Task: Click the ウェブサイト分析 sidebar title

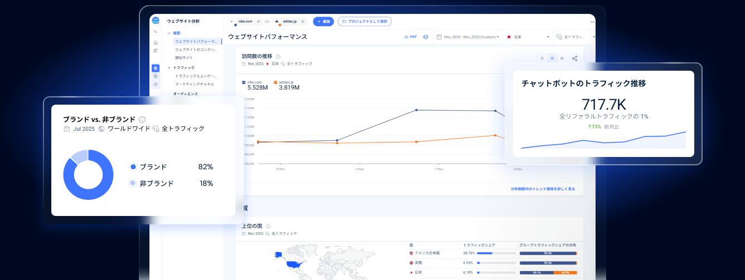Action: pyautogui.click(x=183, y=21)
